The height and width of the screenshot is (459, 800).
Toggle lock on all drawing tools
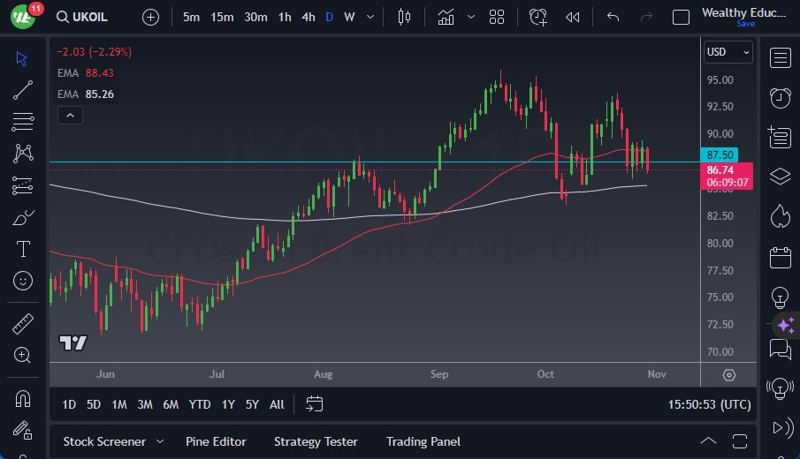23,430
